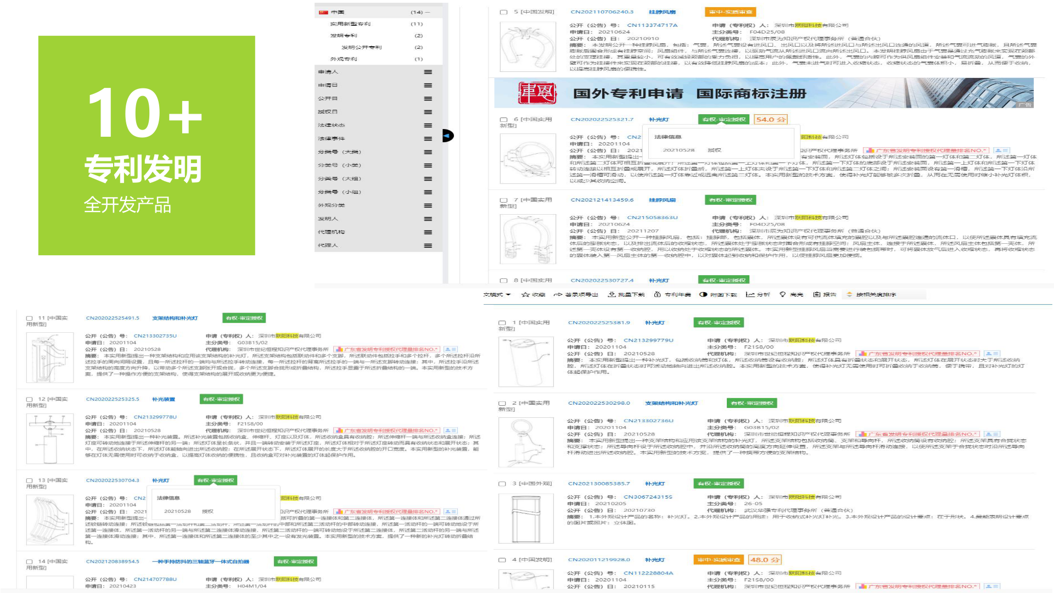Open the 分析 analysis chart tool
1054x593 pixels.
[x=750, y=295]
